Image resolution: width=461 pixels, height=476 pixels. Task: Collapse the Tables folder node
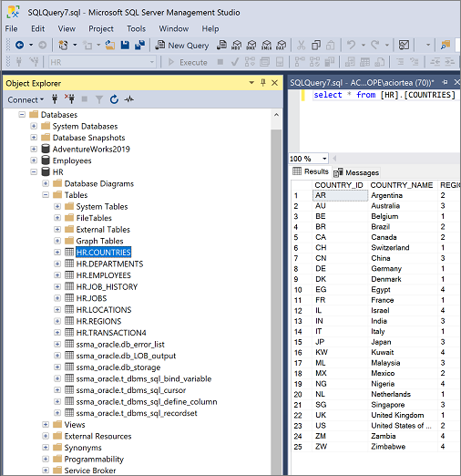click(x=46, y=195)
